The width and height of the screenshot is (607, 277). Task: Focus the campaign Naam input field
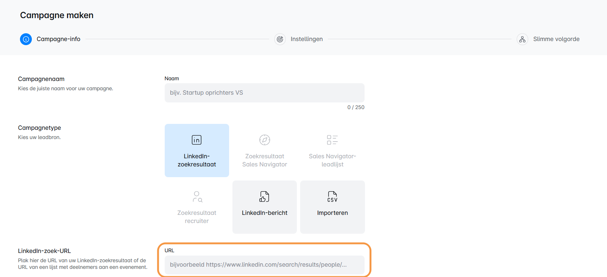click(x=264, y=93)
